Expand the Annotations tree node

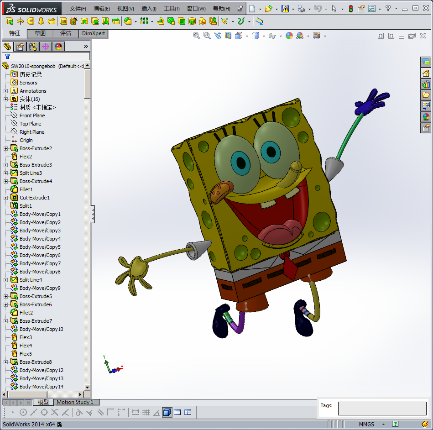tap(5, 91)
